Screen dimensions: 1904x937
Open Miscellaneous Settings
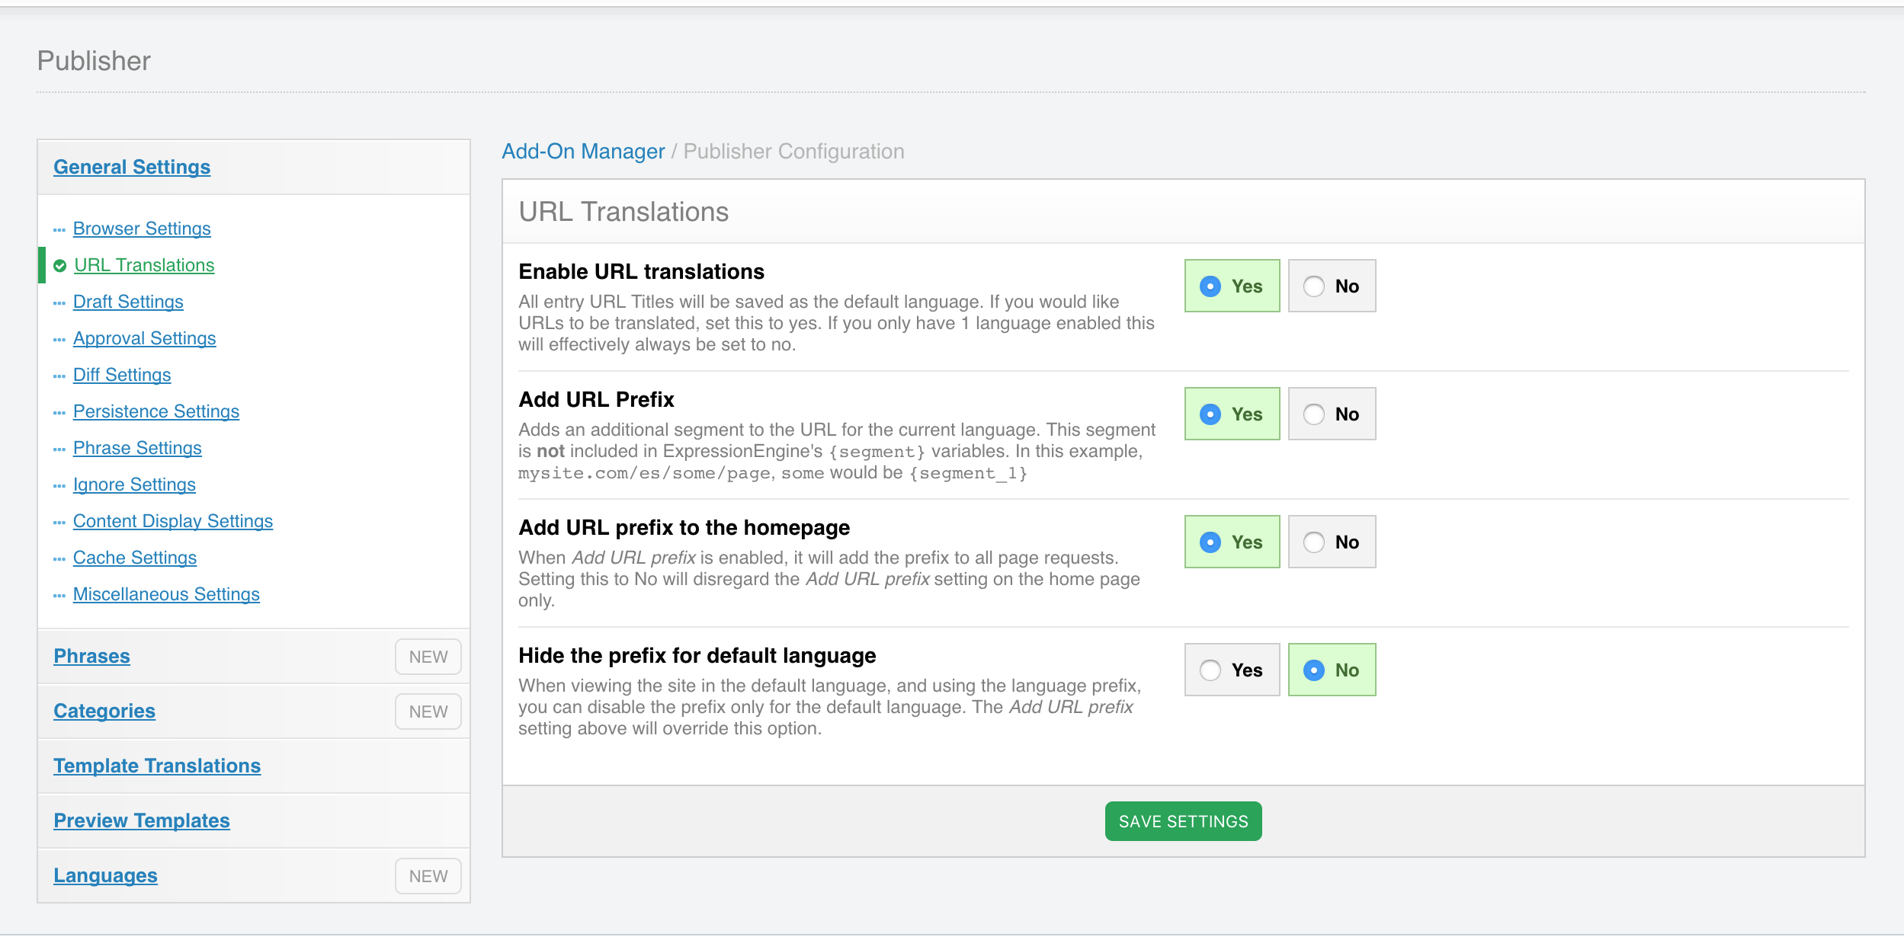pyautogui.click(x=166, y=594)
